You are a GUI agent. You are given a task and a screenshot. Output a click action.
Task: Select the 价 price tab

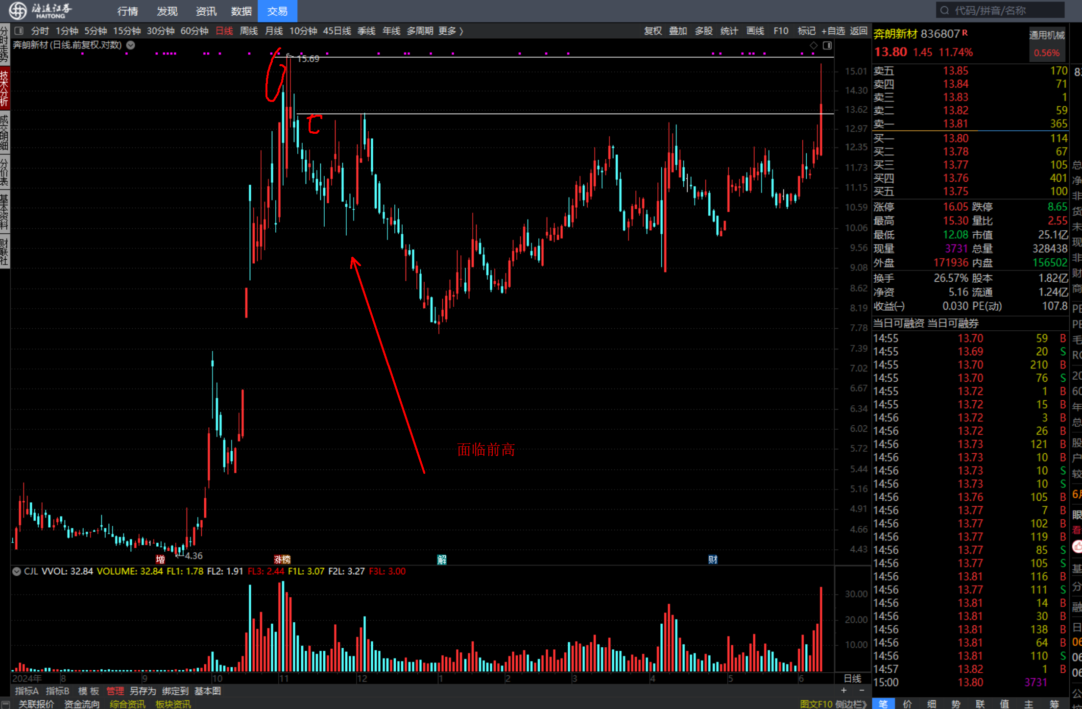pyautogui.click(x=907, y=704)
